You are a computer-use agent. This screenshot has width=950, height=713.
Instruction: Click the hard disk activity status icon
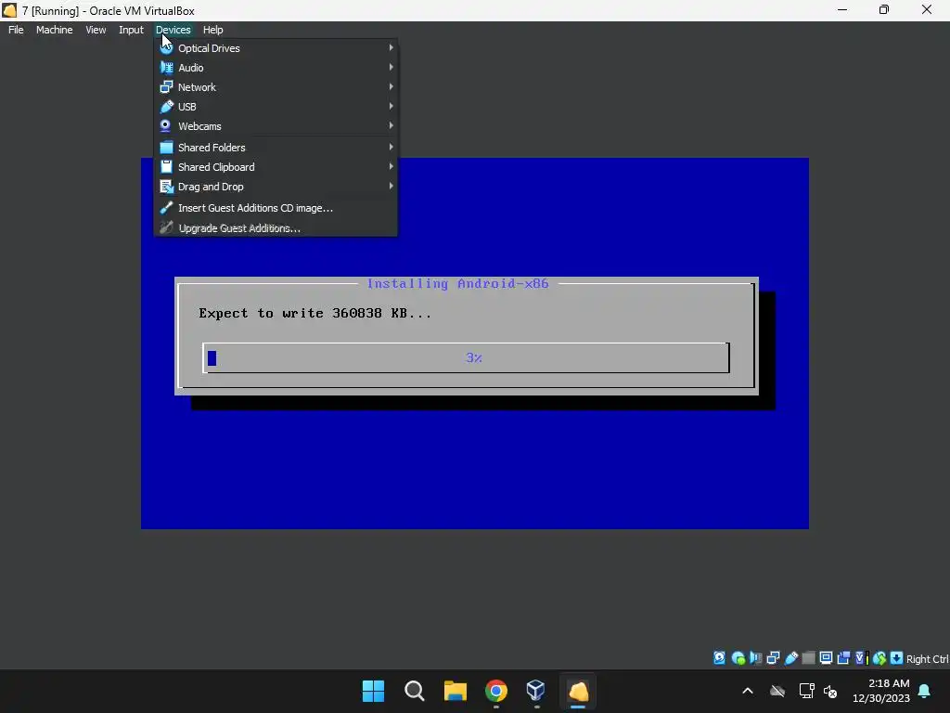tap(719, 658)
